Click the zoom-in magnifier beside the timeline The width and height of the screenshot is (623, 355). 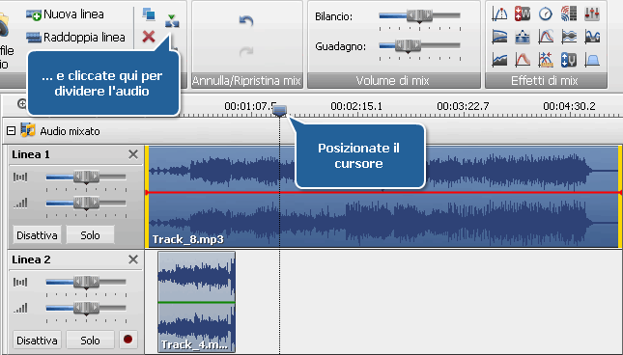click(22, 104)
